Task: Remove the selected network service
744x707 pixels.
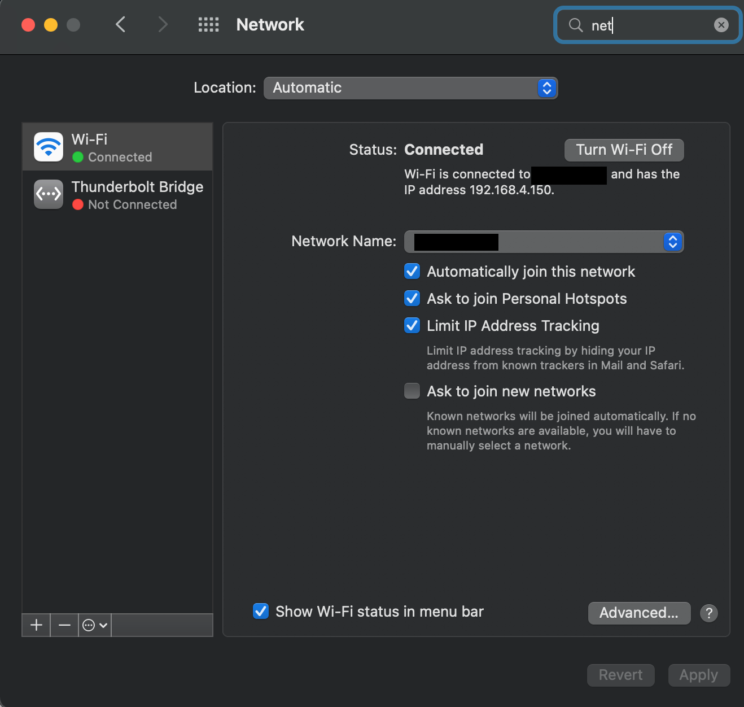Action: [x=64, y=625]
